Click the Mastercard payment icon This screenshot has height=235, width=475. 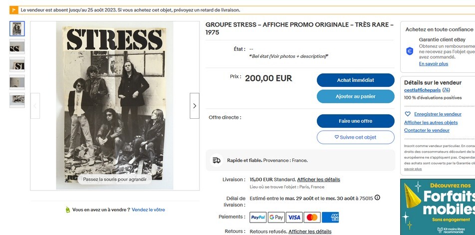[x=312, y=217]
